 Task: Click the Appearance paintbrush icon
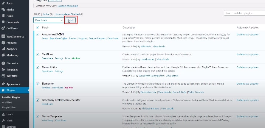pyautogui.click(x=3, y=84)
